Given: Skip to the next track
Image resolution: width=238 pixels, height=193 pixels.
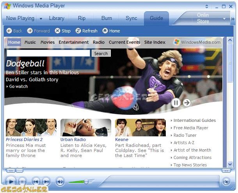Looking at the screenshot, I should (46, 181).
